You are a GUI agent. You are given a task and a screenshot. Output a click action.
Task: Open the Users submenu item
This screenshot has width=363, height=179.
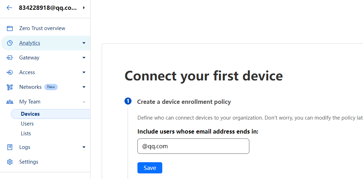point(27,124)
